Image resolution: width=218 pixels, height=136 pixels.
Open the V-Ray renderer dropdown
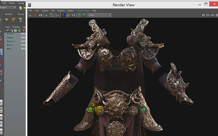tap(99, 15)
